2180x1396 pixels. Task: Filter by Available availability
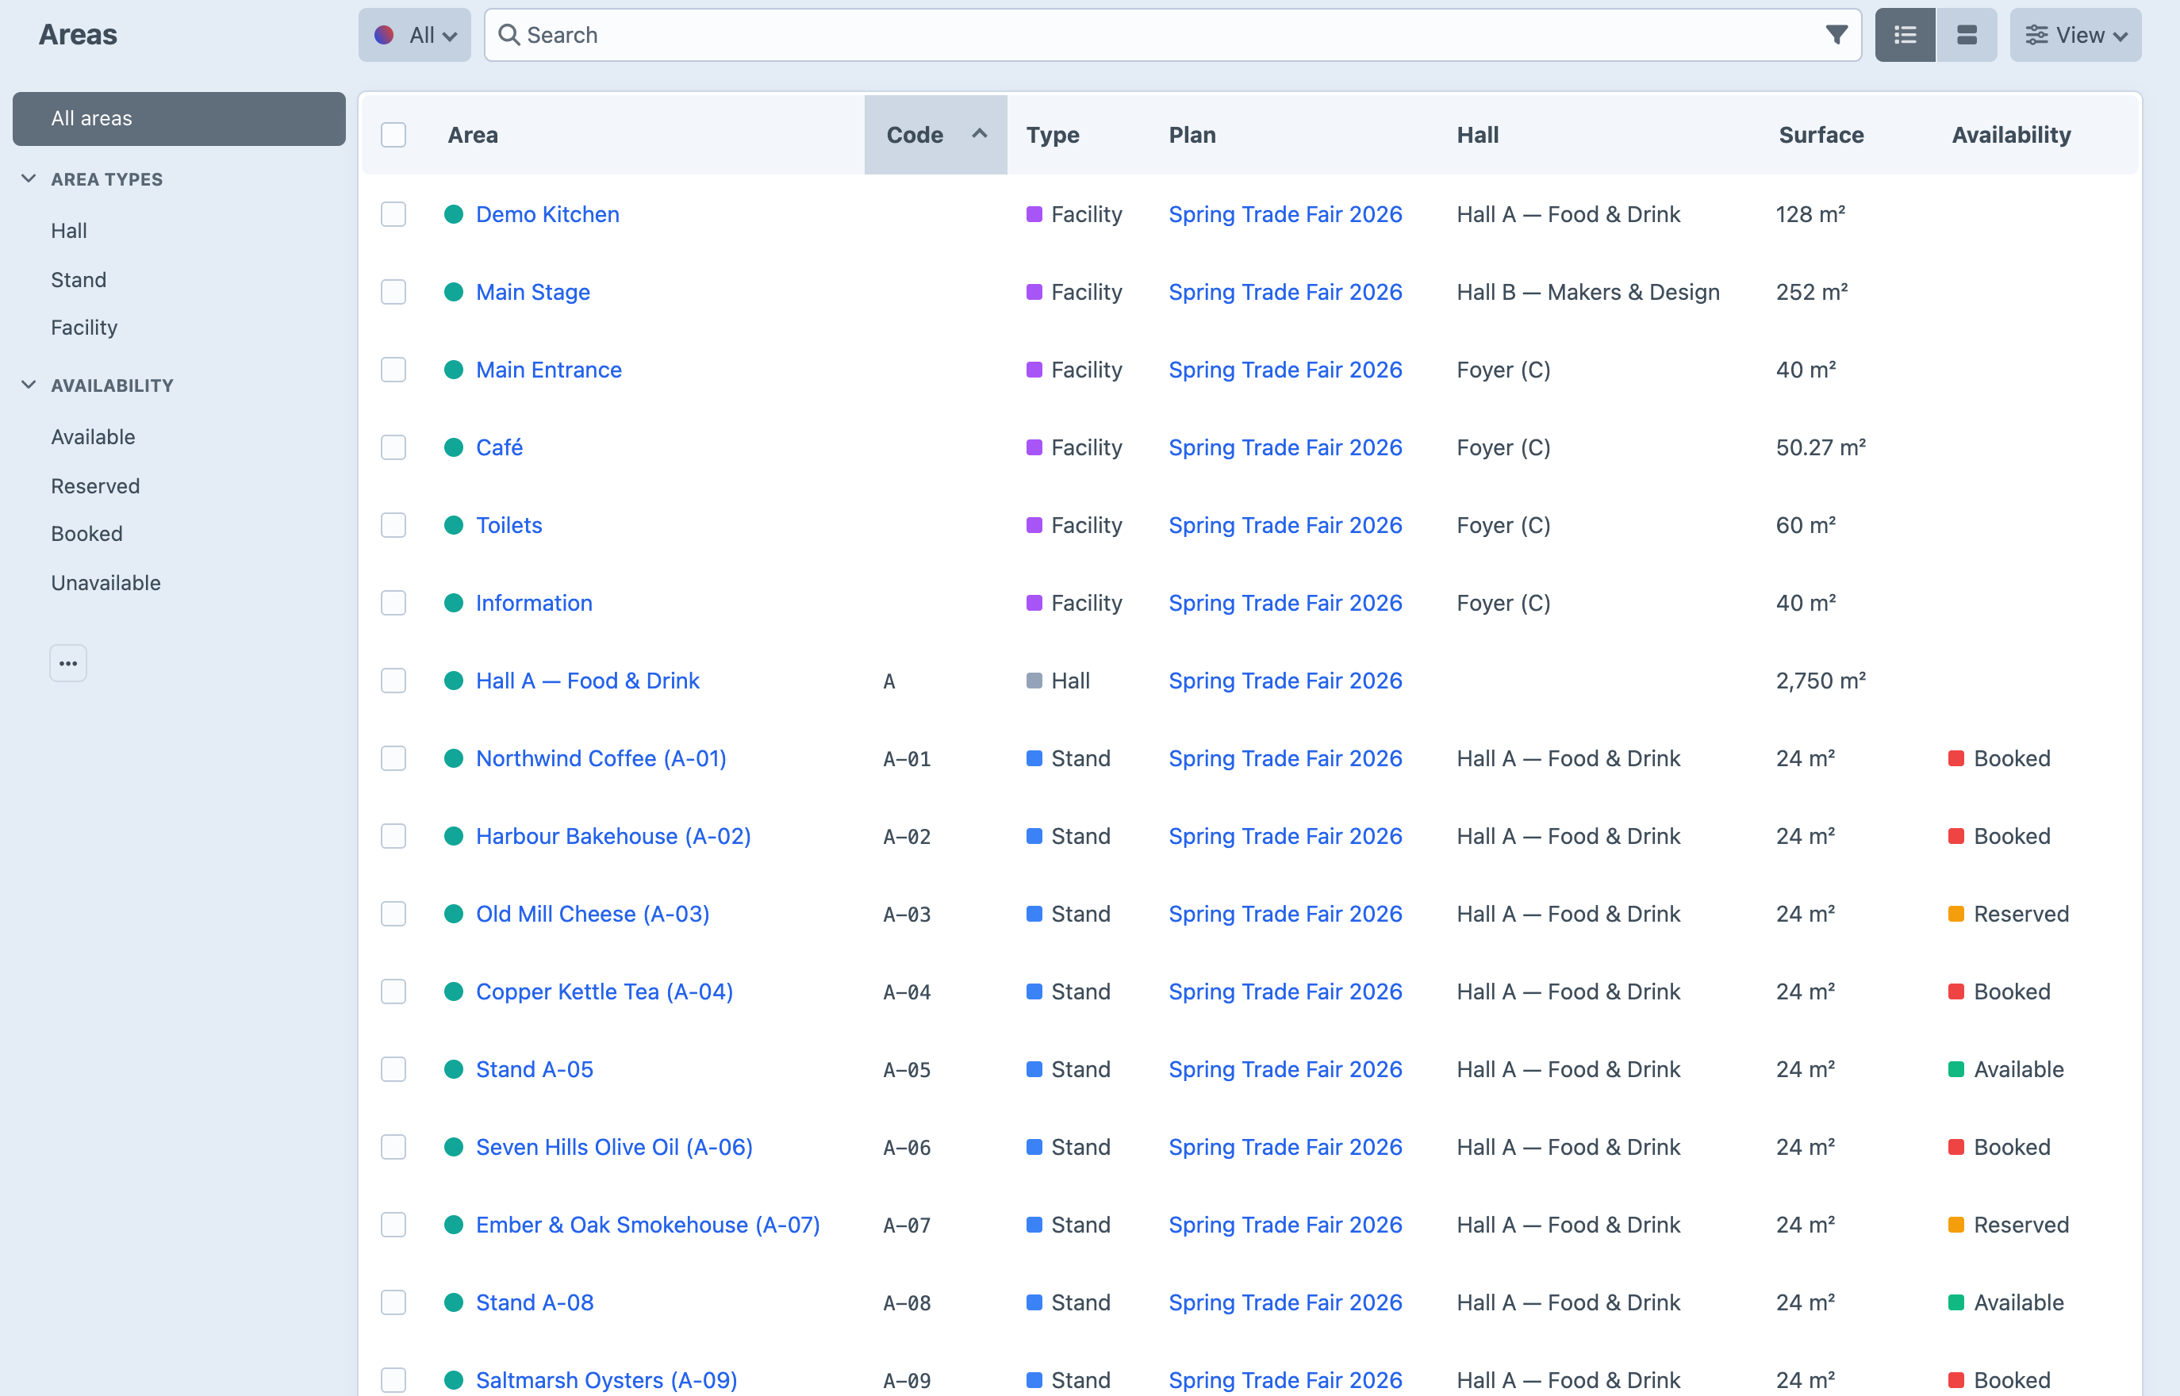[x=94, y=437]
